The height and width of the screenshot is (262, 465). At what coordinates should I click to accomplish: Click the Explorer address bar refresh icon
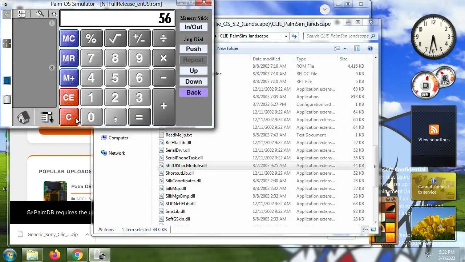pos(294,36)
